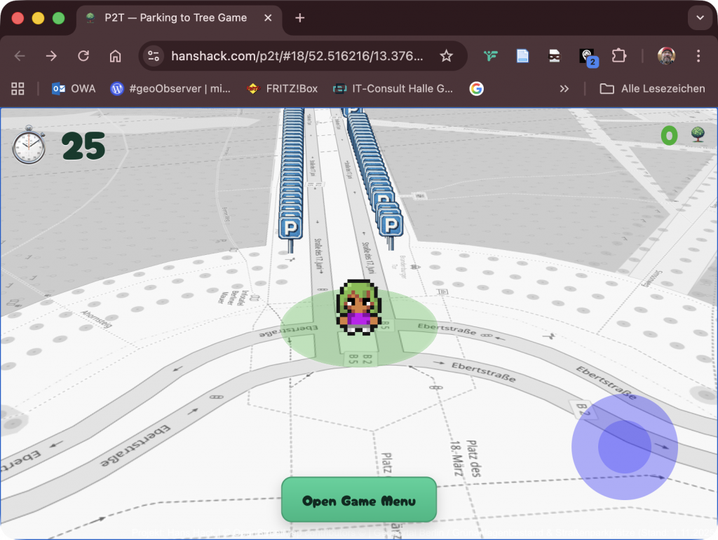718x540 pixels.
Task: Click the extension icon with badge 2
Action: click(586, 56)
